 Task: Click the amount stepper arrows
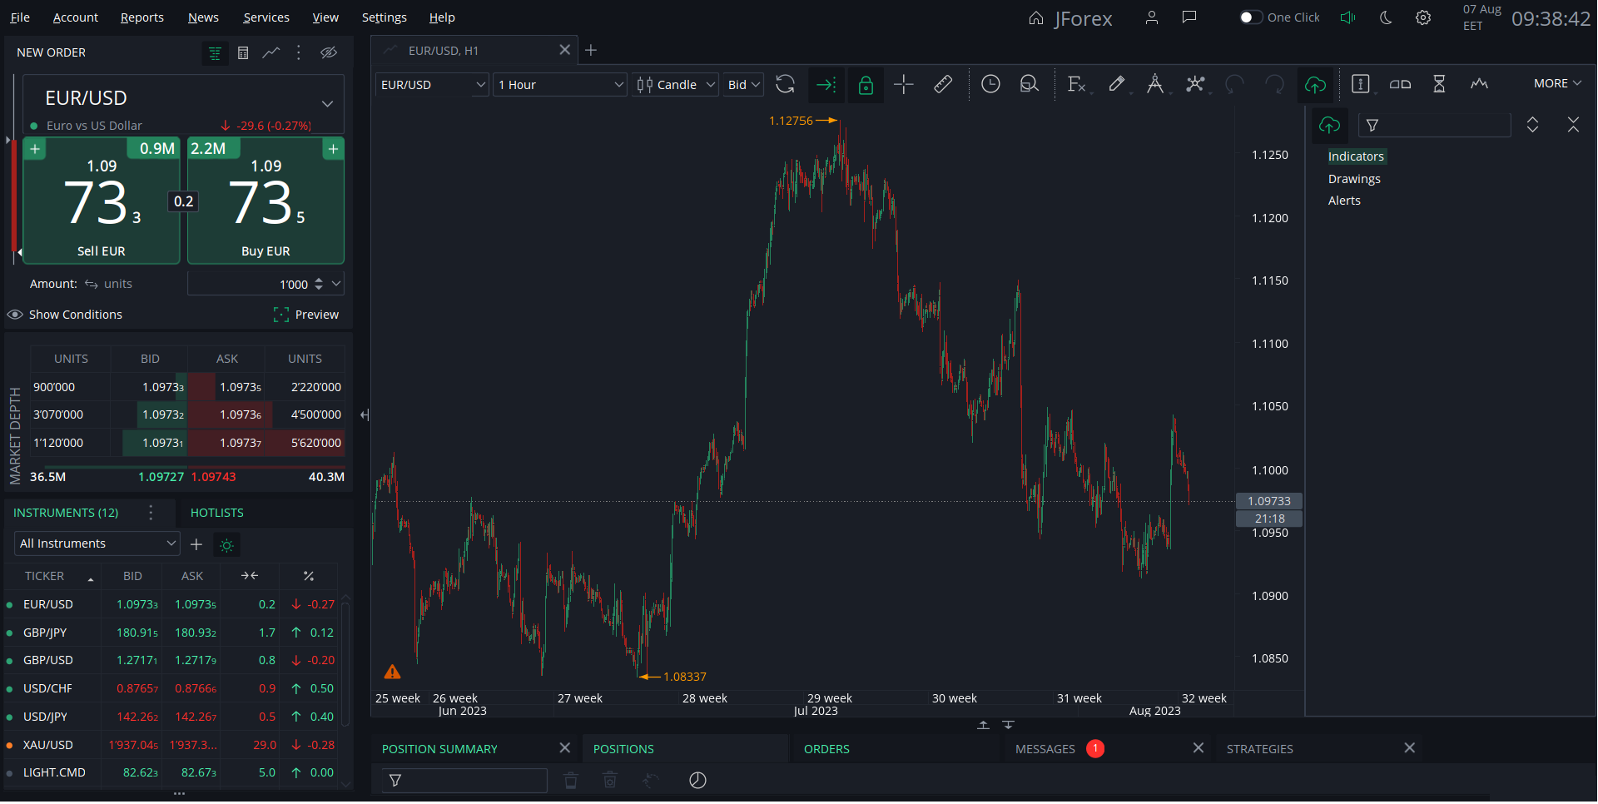[319, 285]
